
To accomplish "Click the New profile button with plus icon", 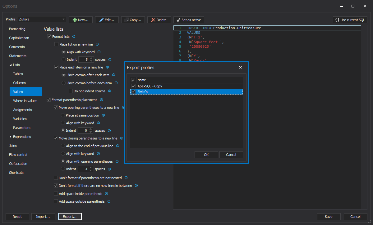I will pos(81,20).
